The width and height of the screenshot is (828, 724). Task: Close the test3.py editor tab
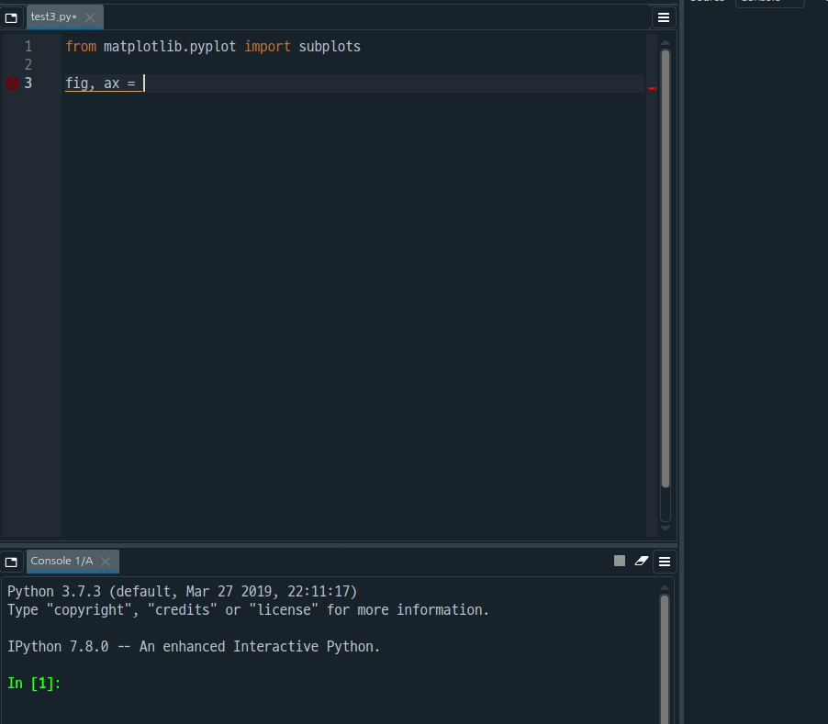[89, 16]
